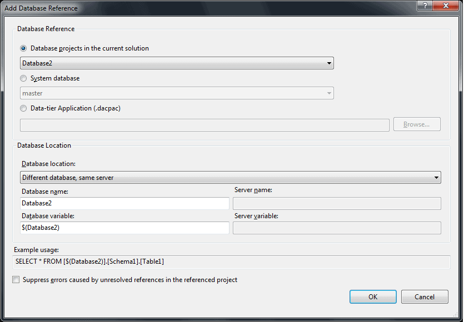This screenshot has height=322, width=464.
Task: Click the Database variable input field
Action: coord(124,228)
